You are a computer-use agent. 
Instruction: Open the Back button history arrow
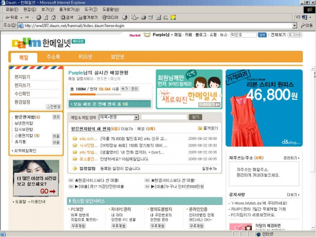pyautogui.click(x=21, y=18)
